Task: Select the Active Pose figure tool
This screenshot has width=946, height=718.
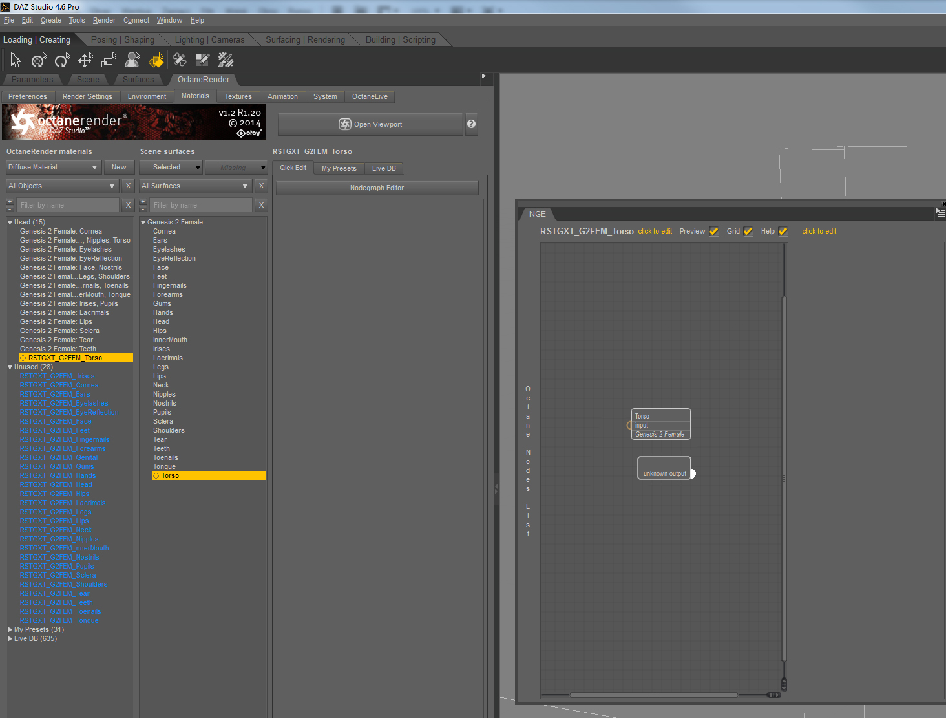Action: (x=132, y=61)
